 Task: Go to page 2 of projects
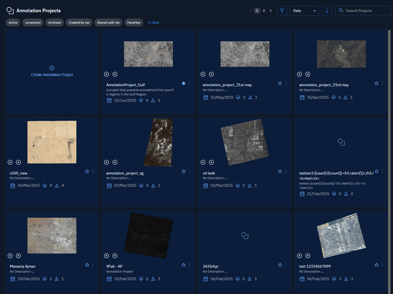coord(264,11)
